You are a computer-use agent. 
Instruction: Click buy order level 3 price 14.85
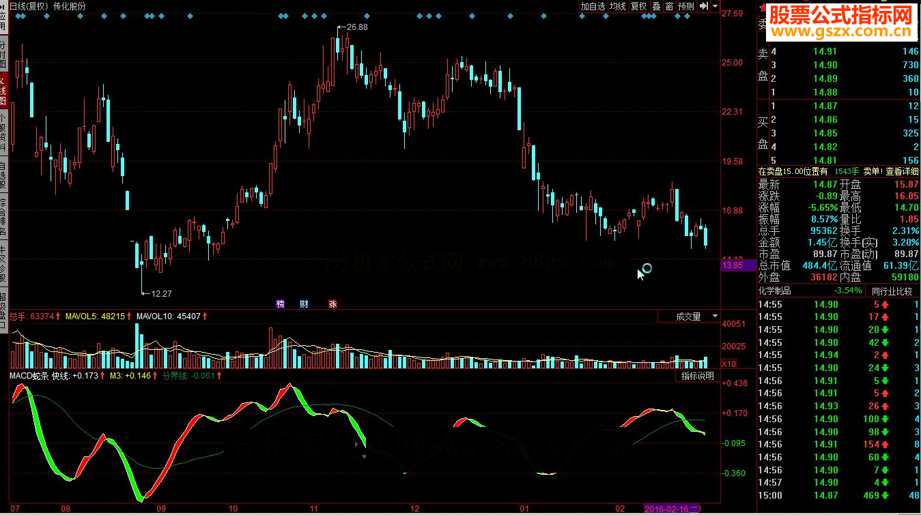(825, 133)
